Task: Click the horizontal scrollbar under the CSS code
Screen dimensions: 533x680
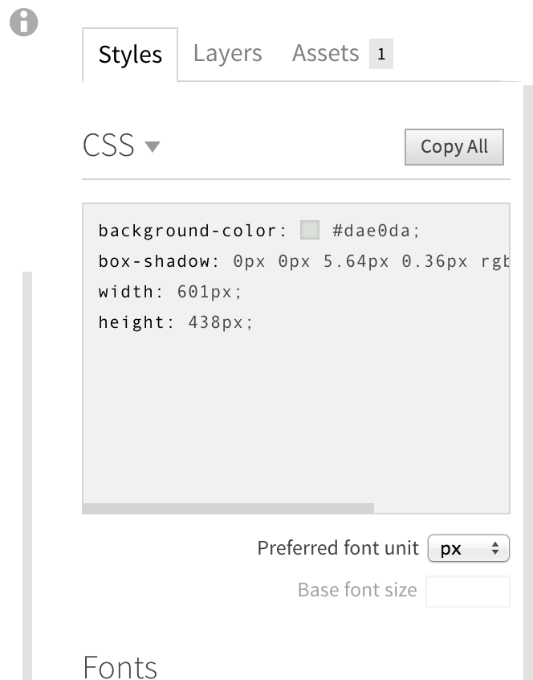Action: (x=228, y=508)
